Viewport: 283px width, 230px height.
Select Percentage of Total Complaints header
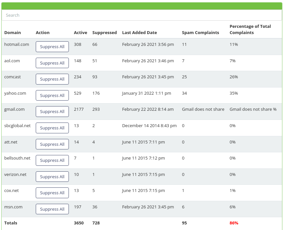coord(250,29)
